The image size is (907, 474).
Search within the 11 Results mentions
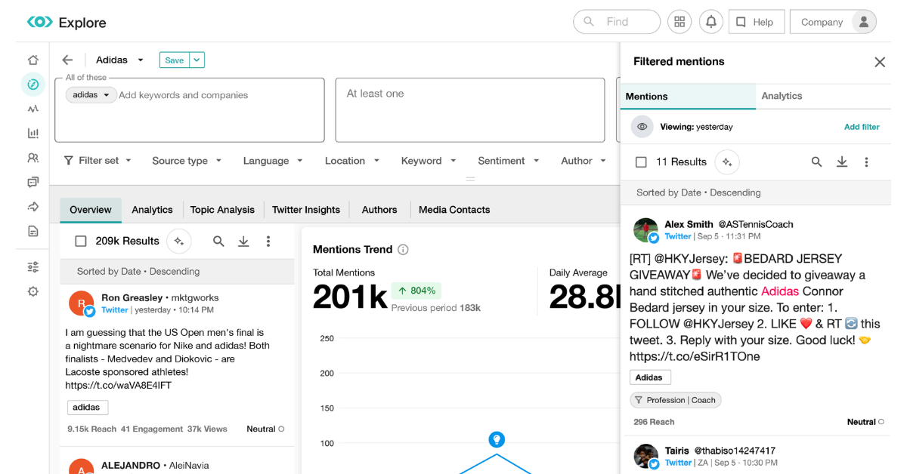pyautogui.click(x=817, y=162)
